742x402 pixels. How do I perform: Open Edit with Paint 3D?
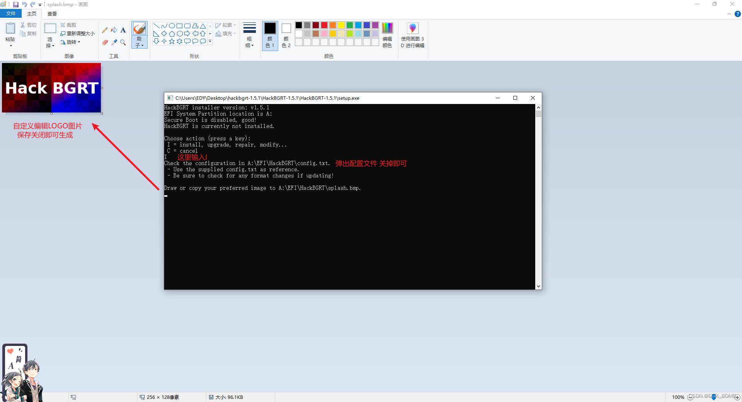pyautogui.click(x=412, y=34)
